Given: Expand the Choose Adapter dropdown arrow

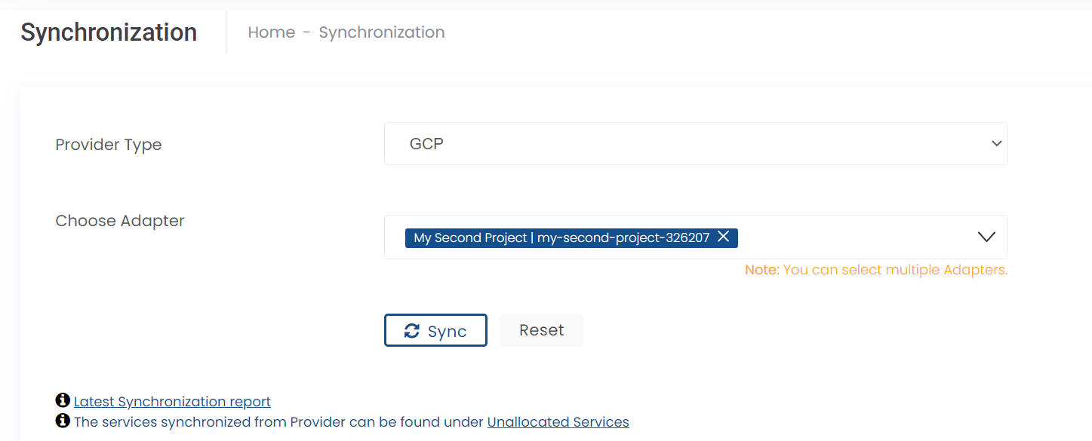Looking at the screenshot, I should (986, 237).
